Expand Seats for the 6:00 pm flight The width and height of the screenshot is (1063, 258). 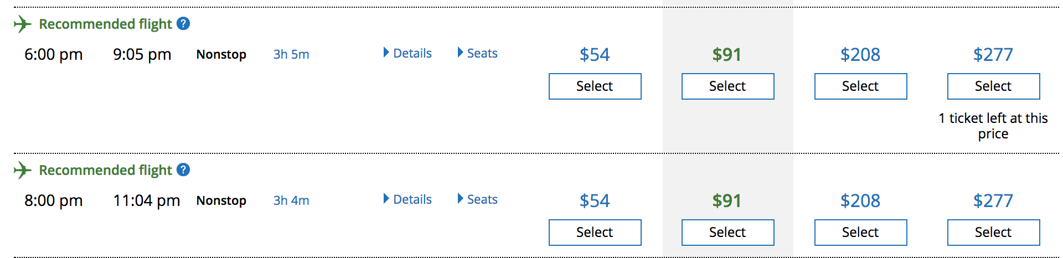coord(477,53)
